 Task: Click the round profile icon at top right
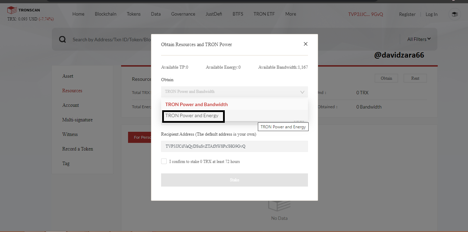point(454,14)
